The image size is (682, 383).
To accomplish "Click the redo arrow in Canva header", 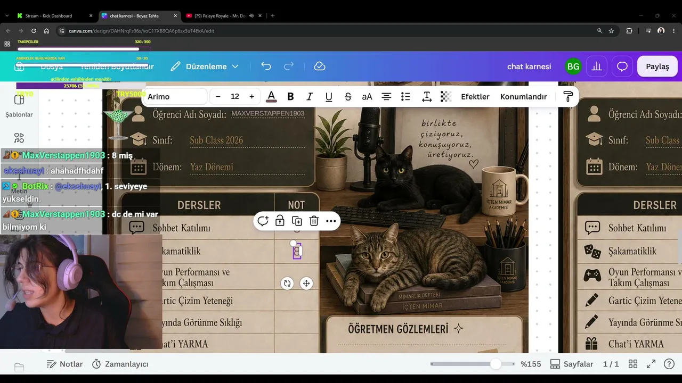I will 289,66.
